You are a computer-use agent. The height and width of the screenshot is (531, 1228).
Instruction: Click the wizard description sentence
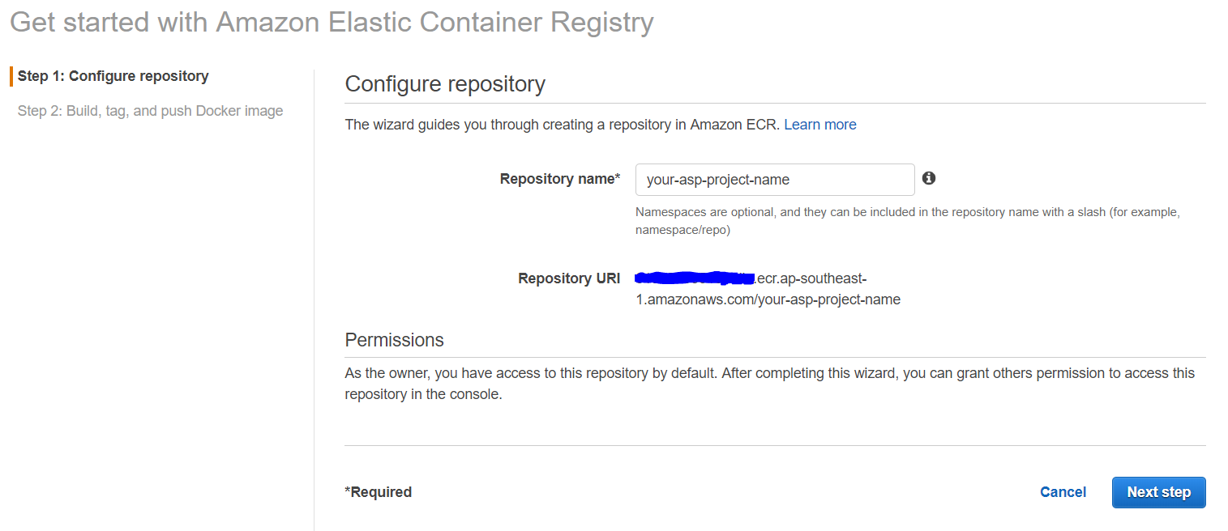563,125
